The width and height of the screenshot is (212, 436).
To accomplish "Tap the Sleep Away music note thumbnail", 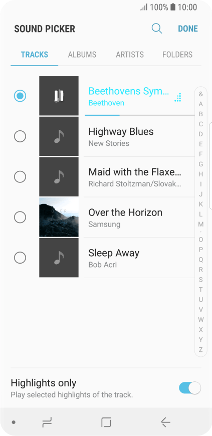I will pyautogui.click(x=59, y=258).
